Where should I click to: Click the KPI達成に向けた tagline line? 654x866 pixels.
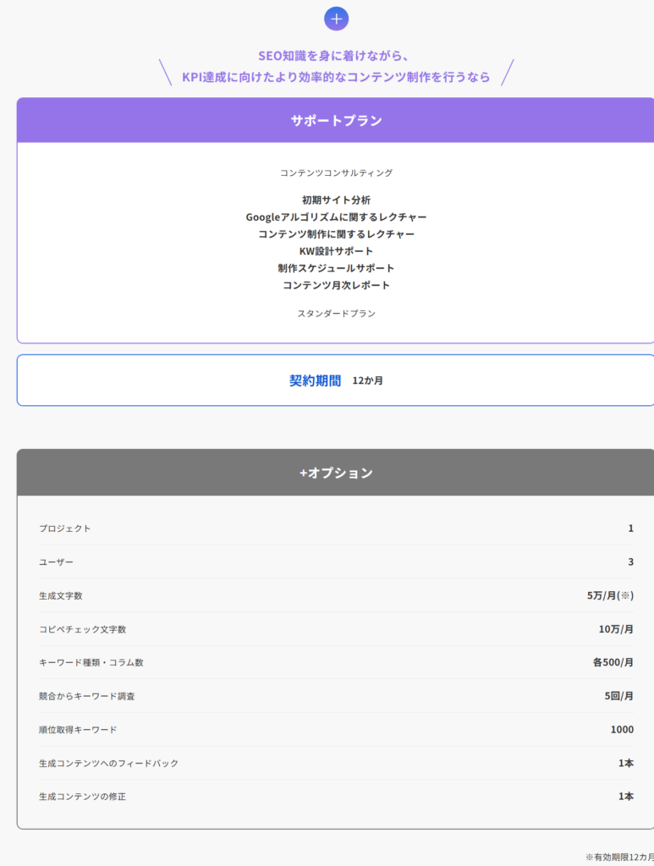(x=336, y=77)
